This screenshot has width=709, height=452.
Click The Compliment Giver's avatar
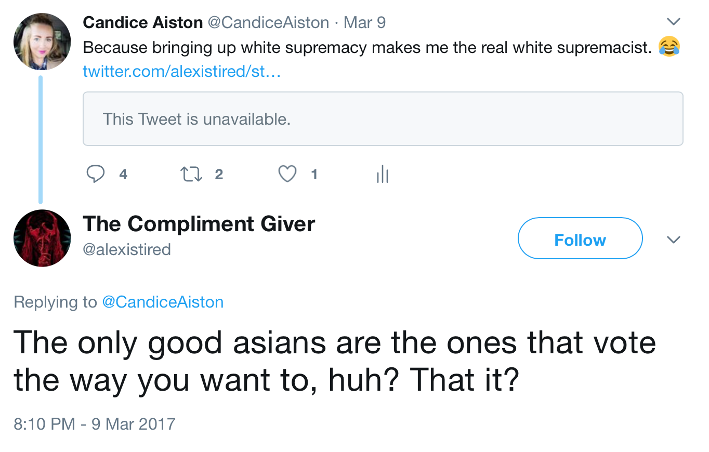(42, 238)
